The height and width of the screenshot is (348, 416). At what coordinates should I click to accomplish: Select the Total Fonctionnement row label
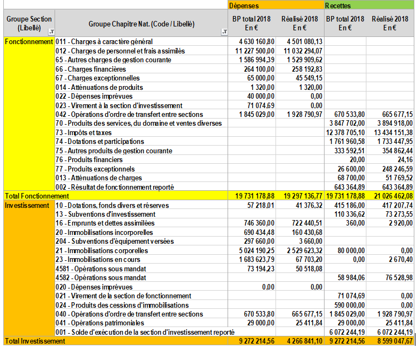click(x=37, y=196)
